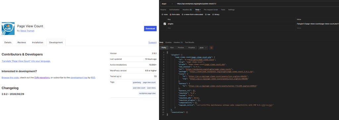Open the Installation tab

[x=38, y=43]
